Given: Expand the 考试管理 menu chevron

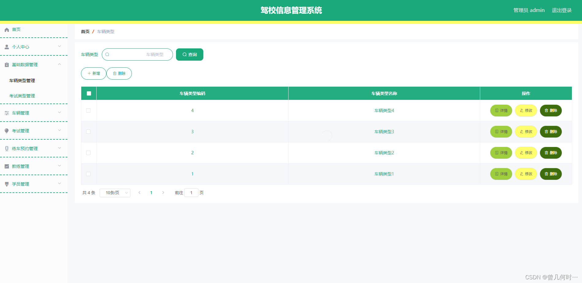Looking at the screenshot, I should (59, 130).
